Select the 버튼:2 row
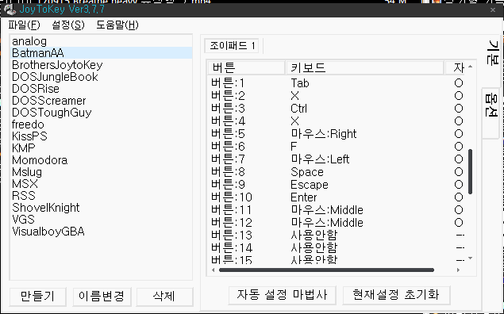Viewport: 504px width, 314px height. coord(337,96)
